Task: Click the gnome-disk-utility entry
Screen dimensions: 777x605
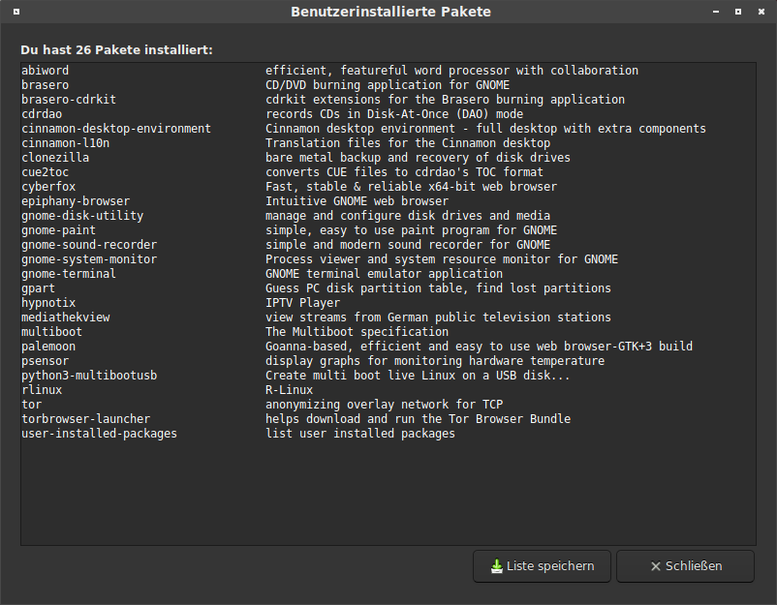Action: pyautogui.click(x=82, y=216)
